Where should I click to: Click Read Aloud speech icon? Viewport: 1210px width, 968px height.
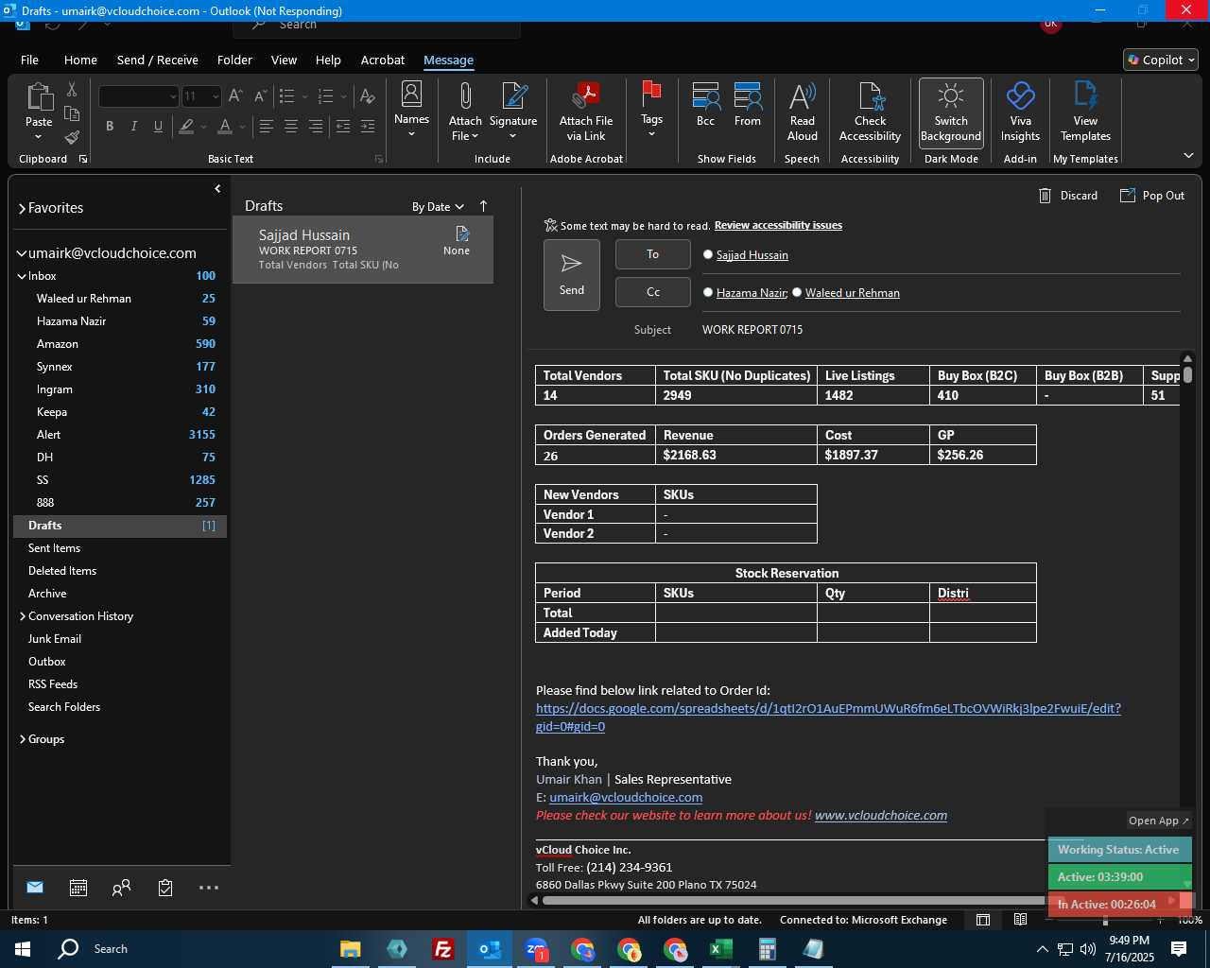(802, 111)
